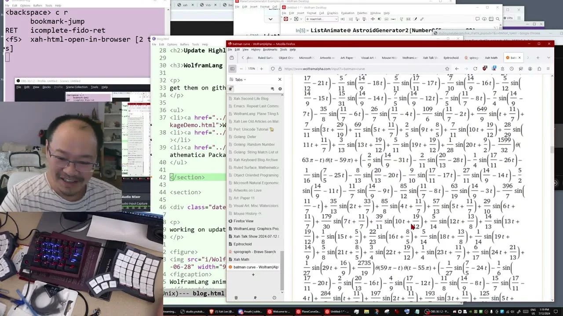
Task: Select the Firefox View sidebar entry
Action: click(254, 221)
